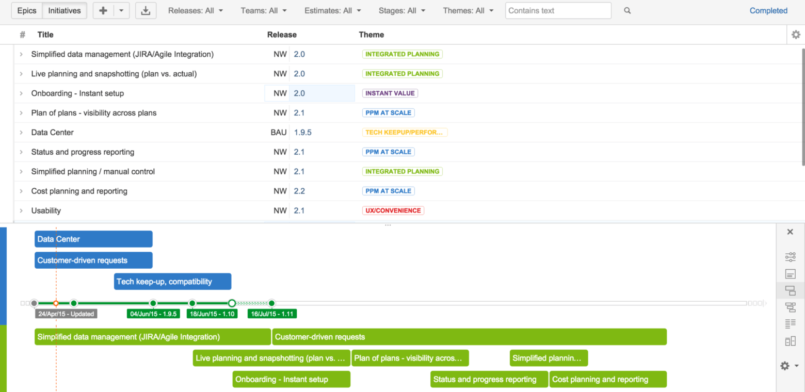This screenshot has width=805, height=392.
Task: Select the Initiatives tab
Action: click(64, 10)
